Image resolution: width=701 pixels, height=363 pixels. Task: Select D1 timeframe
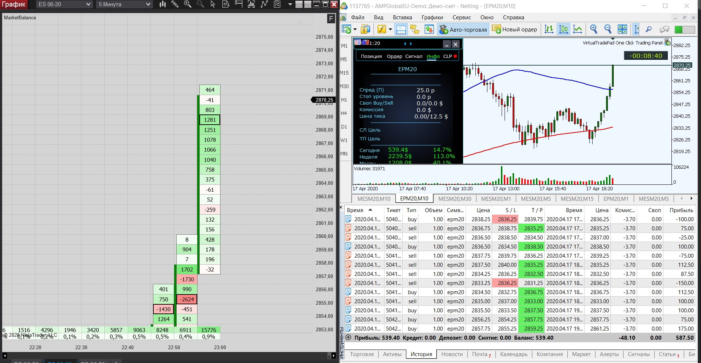click(344, 127)
